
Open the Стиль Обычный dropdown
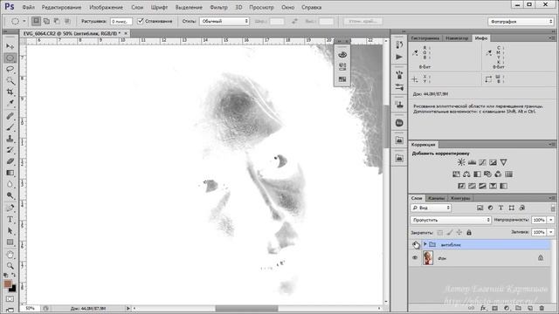(224, 21)
